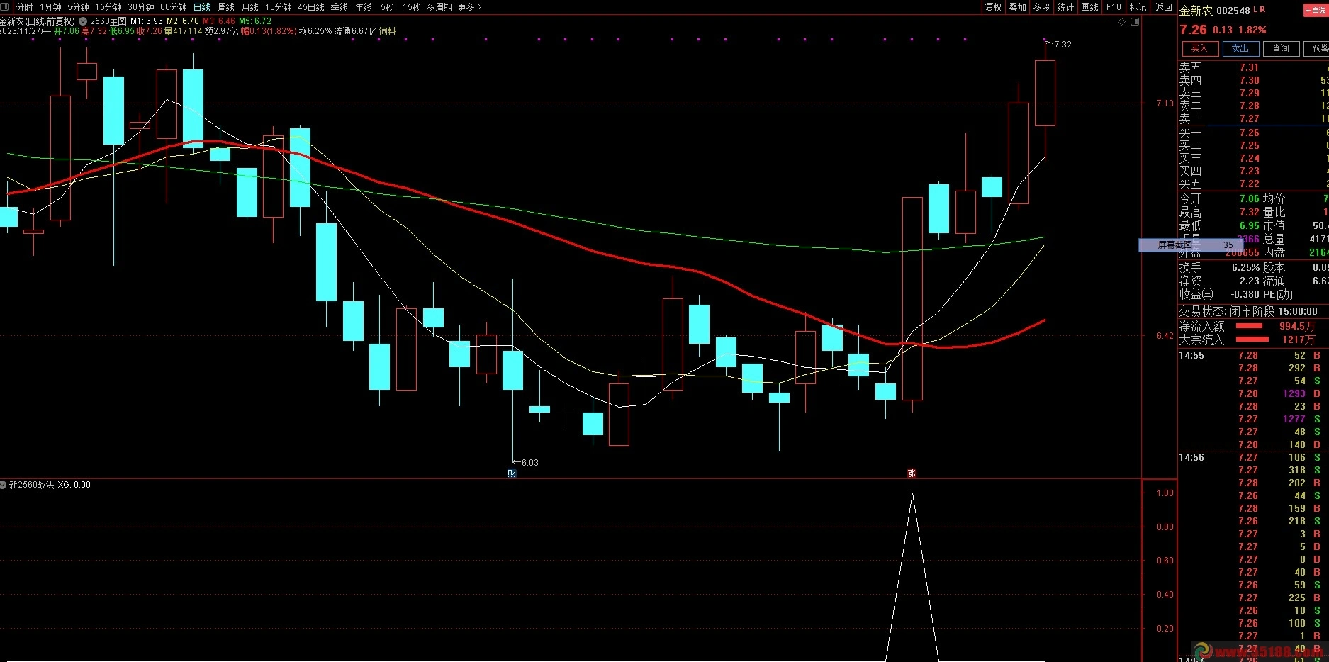Select the 60分钟 period tab

(x=173, y=7)
